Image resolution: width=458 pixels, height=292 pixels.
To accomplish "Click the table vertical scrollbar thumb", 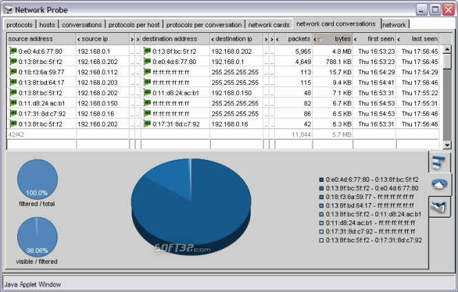I will pyautogui.click(x=447, y=61).
